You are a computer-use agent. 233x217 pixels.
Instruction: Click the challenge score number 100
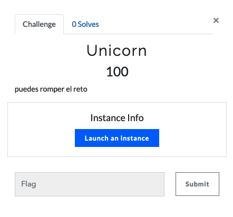pos(117,72)
